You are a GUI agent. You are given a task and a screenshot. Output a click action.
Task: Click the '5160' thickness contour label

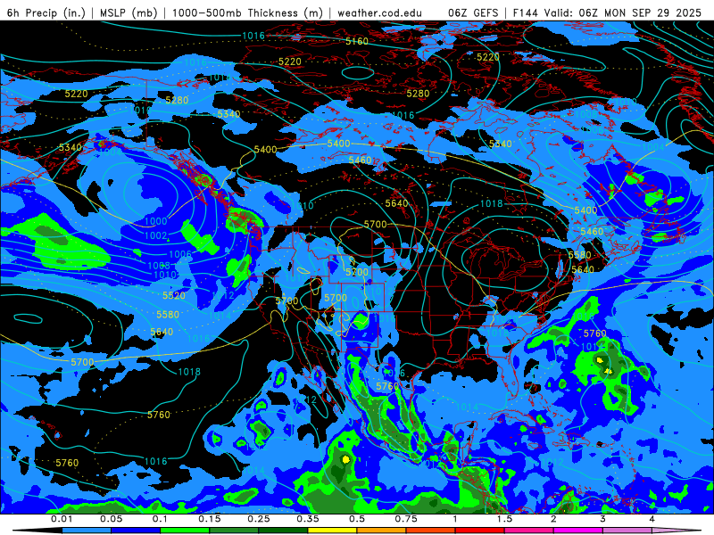(356, 41)
